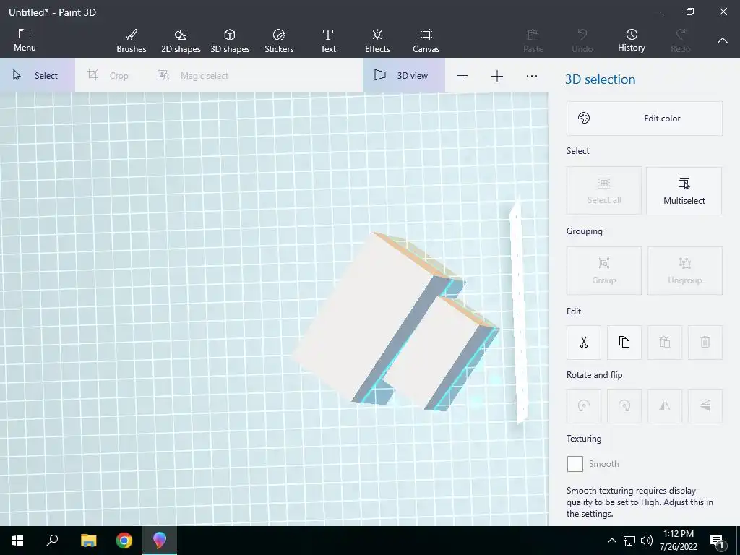Screen dimensions: 740x555
Task: Rotate right icon in Rotate and flip
Action: pyautogui.click(x=624, y=406)
